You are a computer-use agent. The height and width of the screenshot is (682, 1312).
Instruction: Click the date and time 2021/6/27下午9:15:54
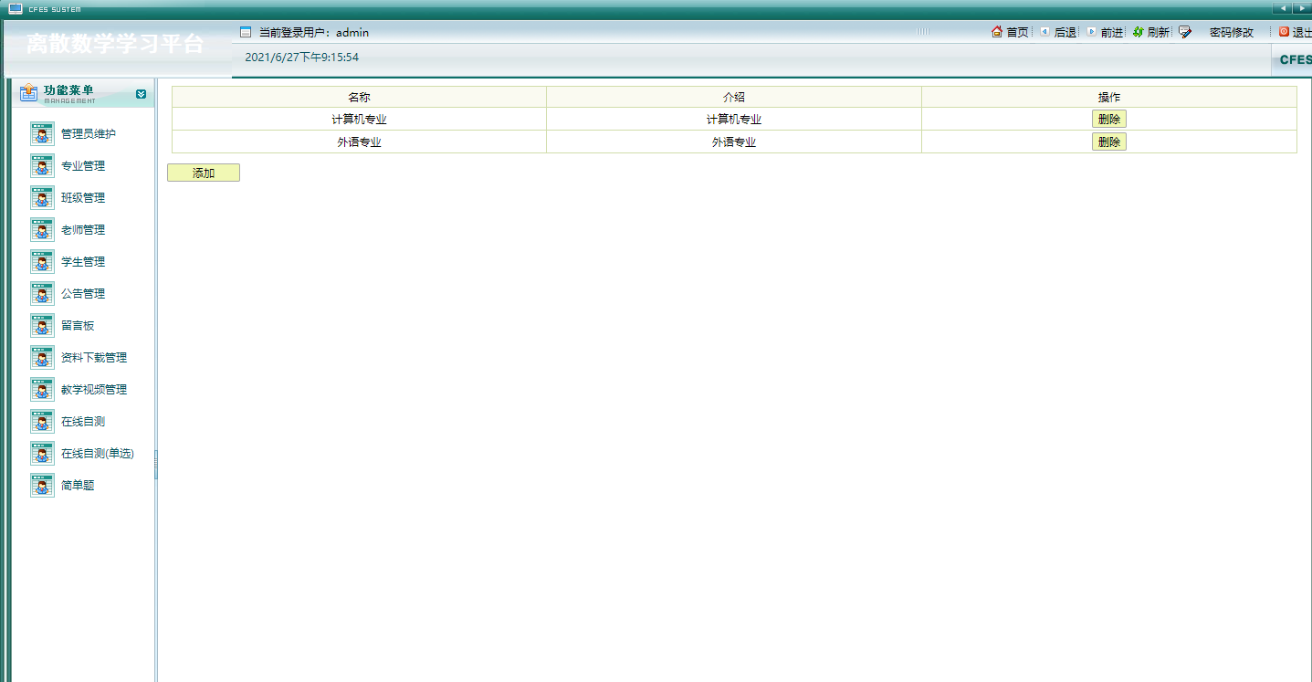tap(302, 57)
